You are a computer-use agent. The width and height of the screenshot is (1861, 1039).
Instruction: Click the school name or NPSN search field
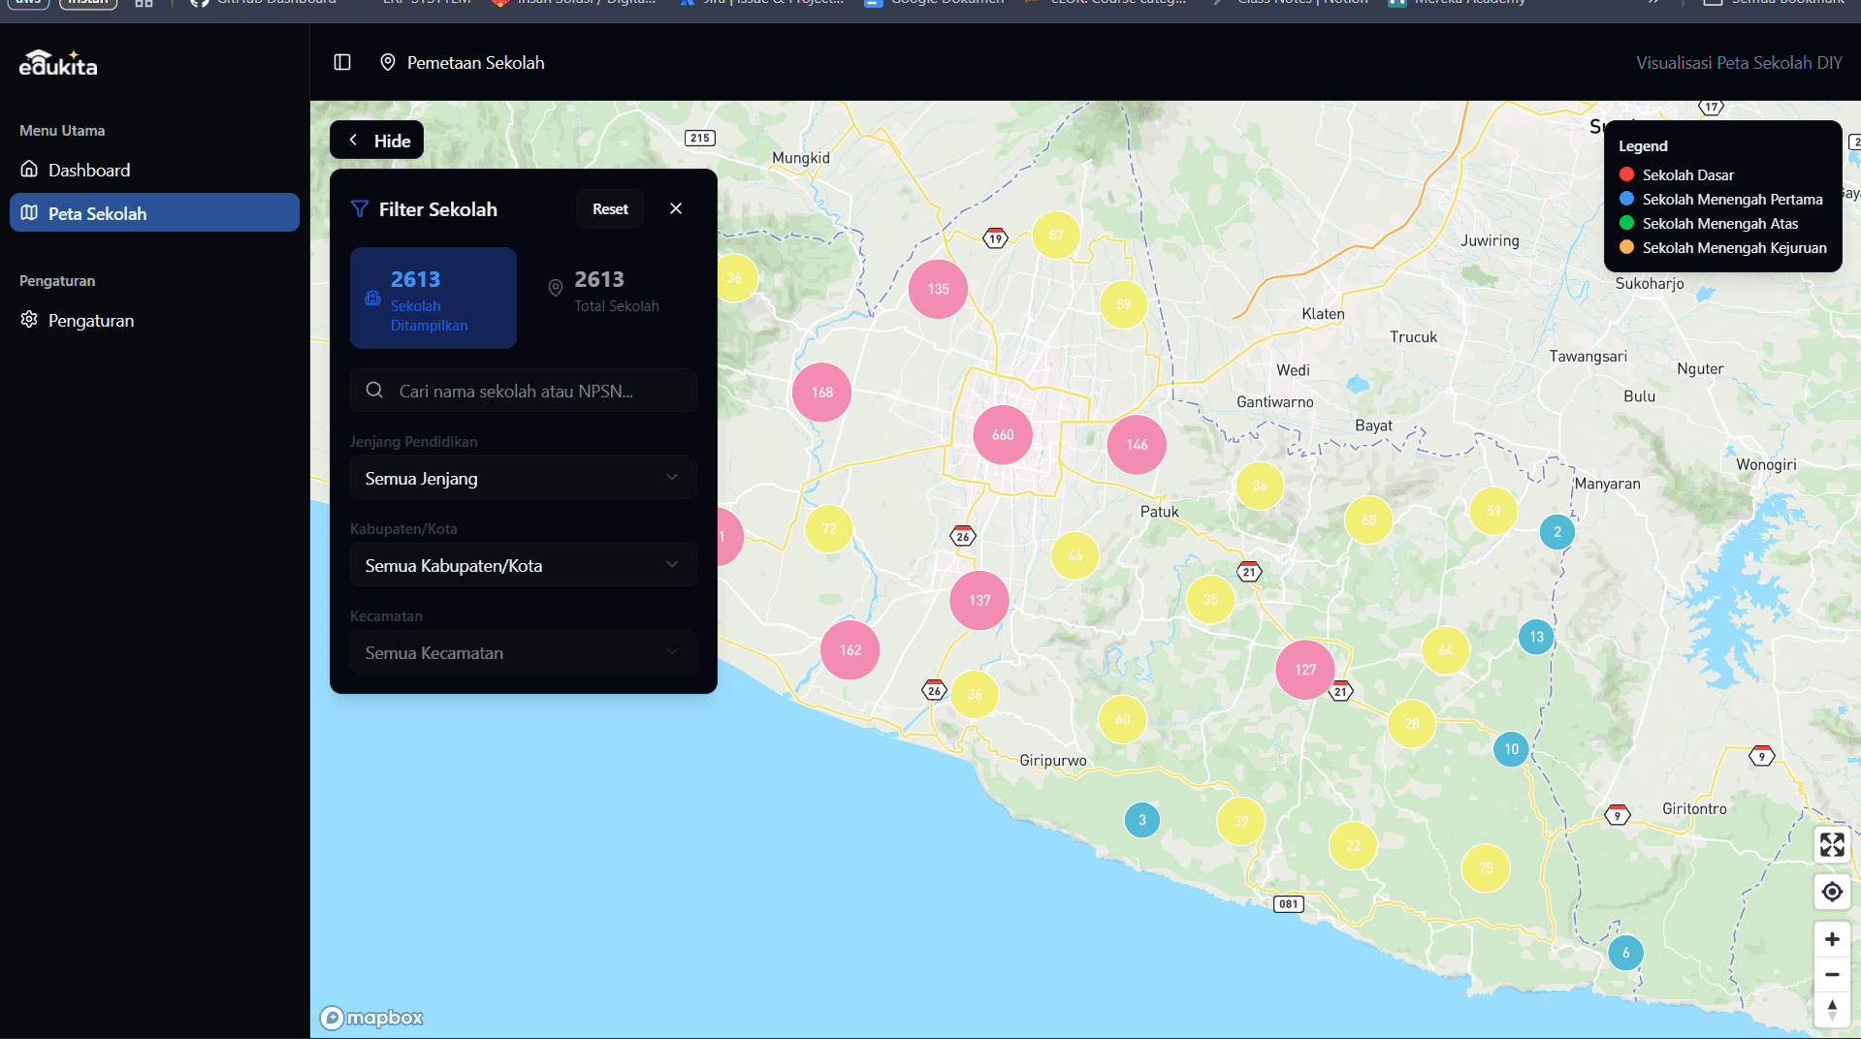pyautogui.click(x=523, y=391)
